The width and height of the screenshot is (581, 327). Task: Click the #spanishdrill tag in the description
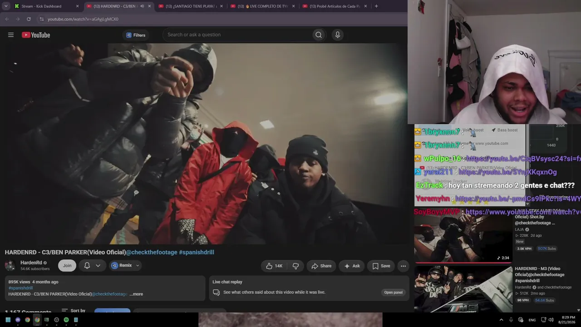(20, 288)
